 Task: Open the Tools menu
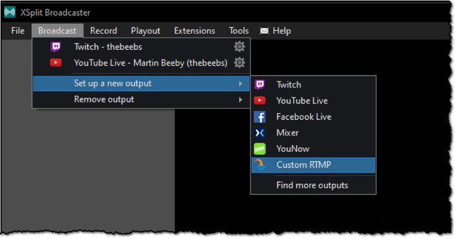[239, 31]
